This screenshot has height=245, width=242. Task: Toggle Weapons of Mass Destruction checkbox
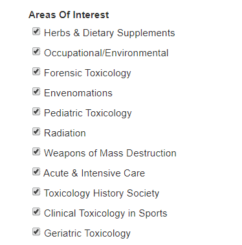click(x=36, y=151)
